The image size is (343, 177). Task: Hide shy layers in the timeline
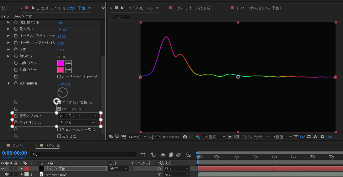(x=163, y=155)
